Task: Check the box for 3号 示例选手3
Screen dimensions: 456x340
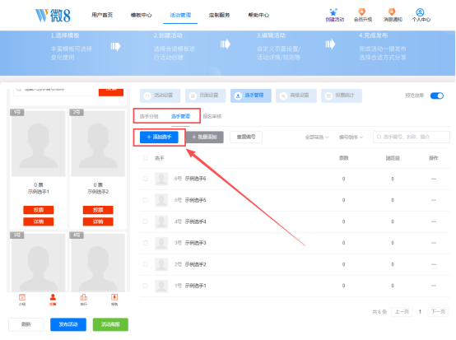Action: [146, 243]
